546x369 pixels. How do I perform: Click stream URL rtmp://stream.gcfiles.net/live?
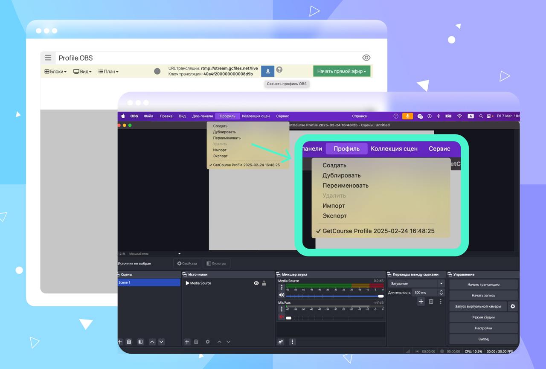click(229, 68)
